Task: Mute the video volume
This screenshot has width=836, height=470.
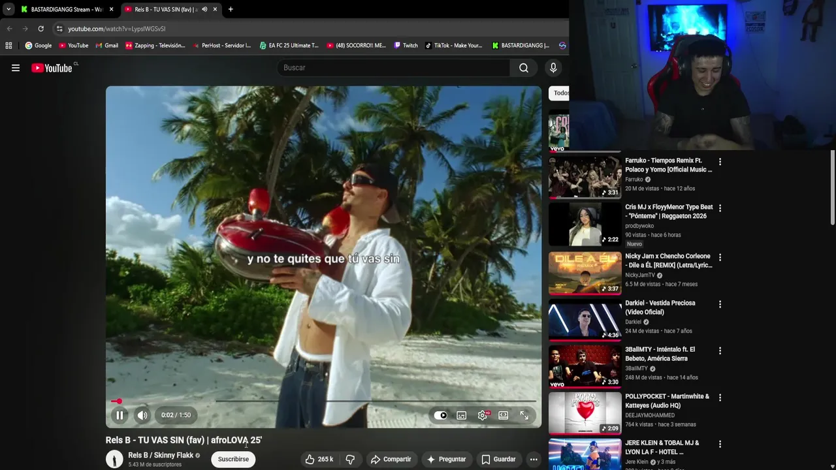Action: pyautogui.click(x=142, y=415)
